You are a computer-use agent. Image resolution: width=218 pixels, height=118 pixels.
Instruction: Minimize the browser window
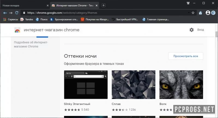pos(194,3)
